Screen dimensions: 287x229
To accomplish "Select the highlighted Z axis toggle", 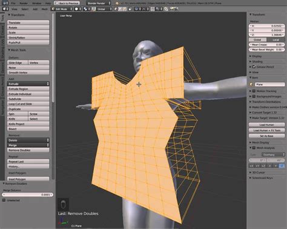I will (282, 166).
